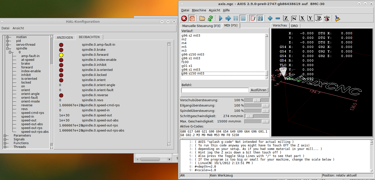
Task: Execute next line with step arrow icon
Action: click(228, 18)
